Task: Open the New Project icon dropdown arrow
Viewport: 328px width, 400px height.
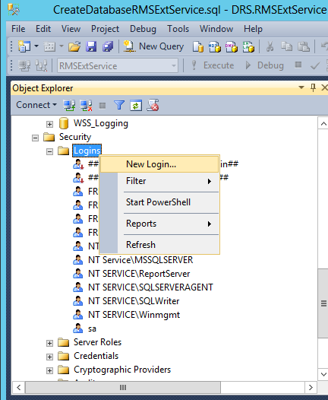Action: coord(36,46)
